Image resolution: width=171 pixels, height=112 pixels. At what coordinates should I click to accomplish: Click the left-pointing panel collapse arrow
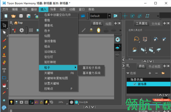click(x=123, y=60)
